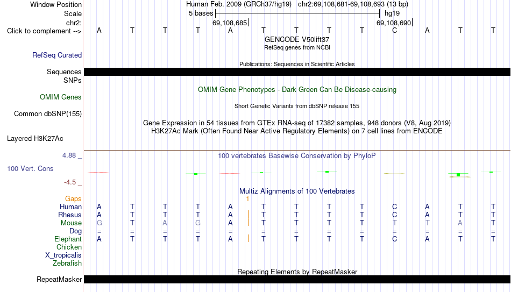Click 'Multiz Alignments of 100 Vertebrates' title
511x292 pixels.
[297, 191]
